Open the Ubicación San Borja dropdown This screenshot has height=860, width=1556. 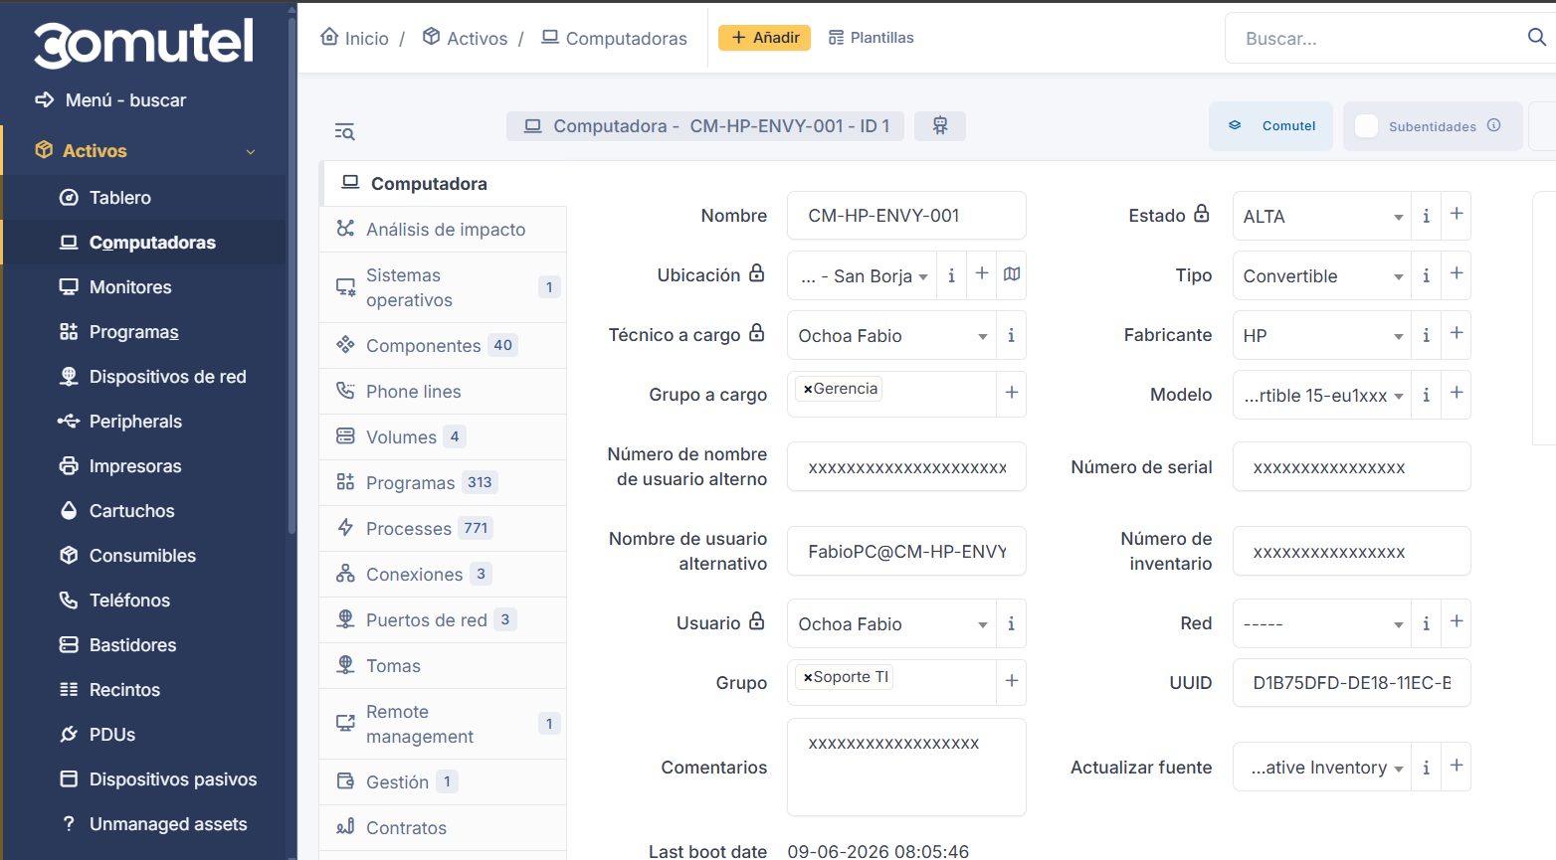[863, 275]
